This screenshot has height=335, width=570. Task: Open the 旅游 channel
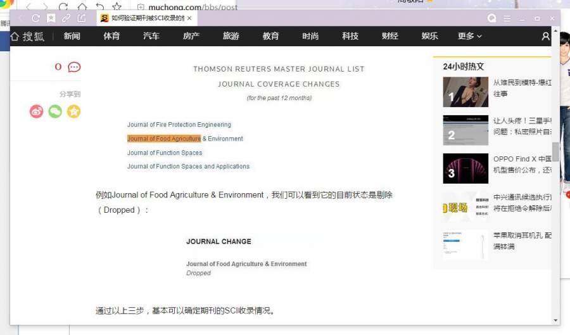[x=231, y=36]
